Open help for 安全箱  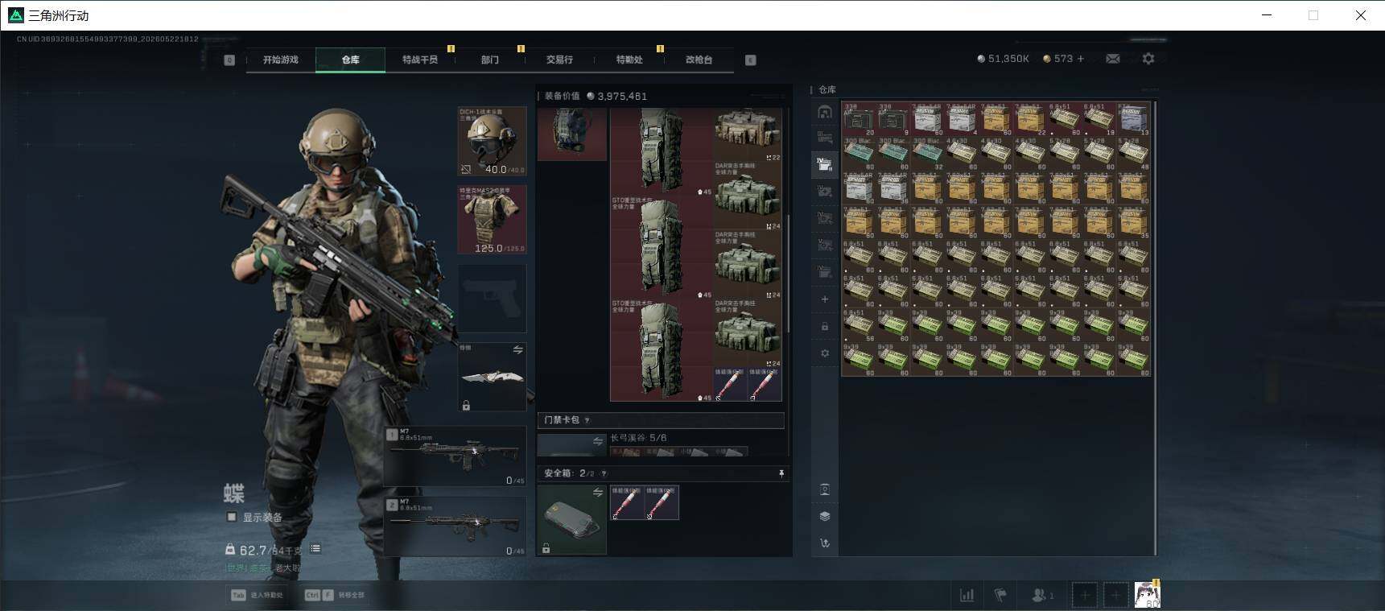click(x=604, y=473)
